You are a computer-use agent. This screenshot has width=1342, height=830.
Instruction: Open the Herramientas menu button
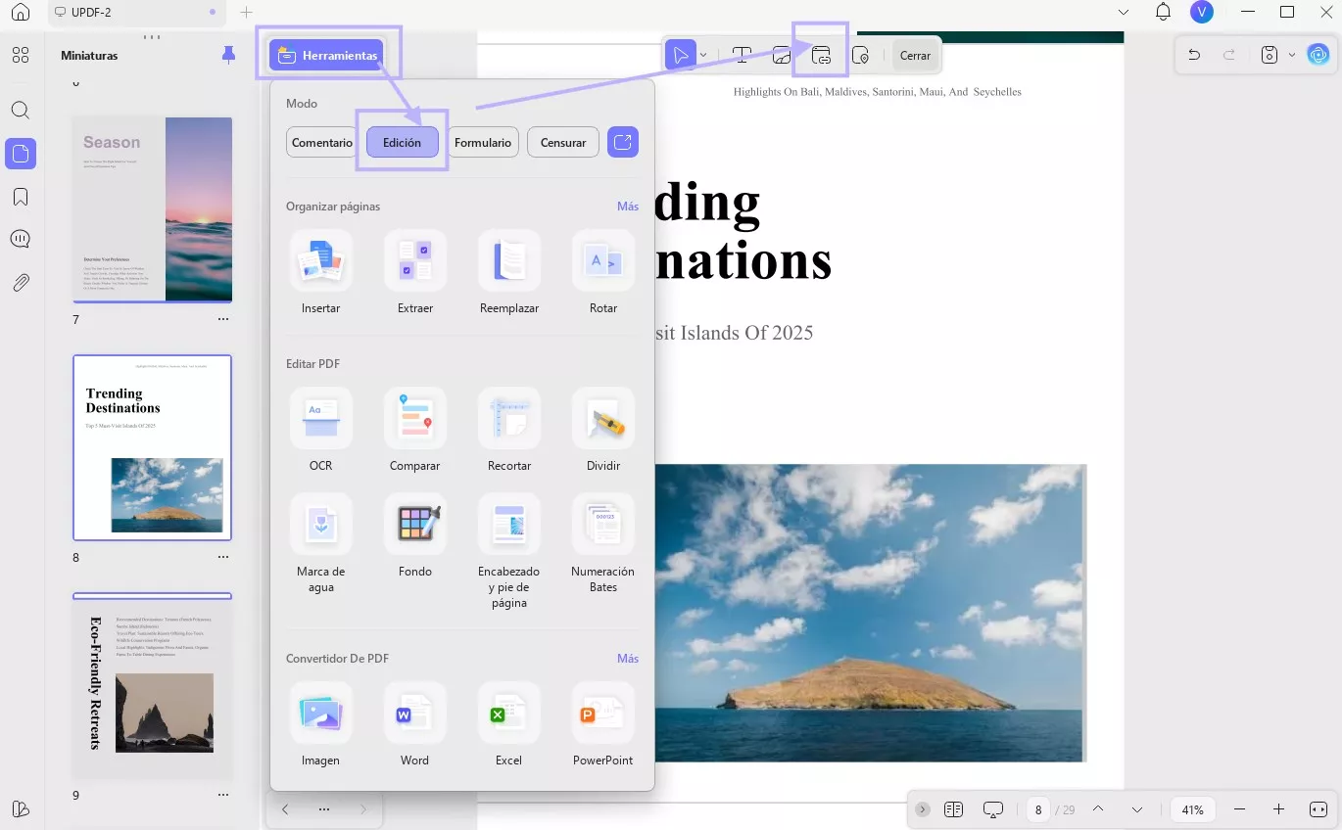tap(326, 56)
